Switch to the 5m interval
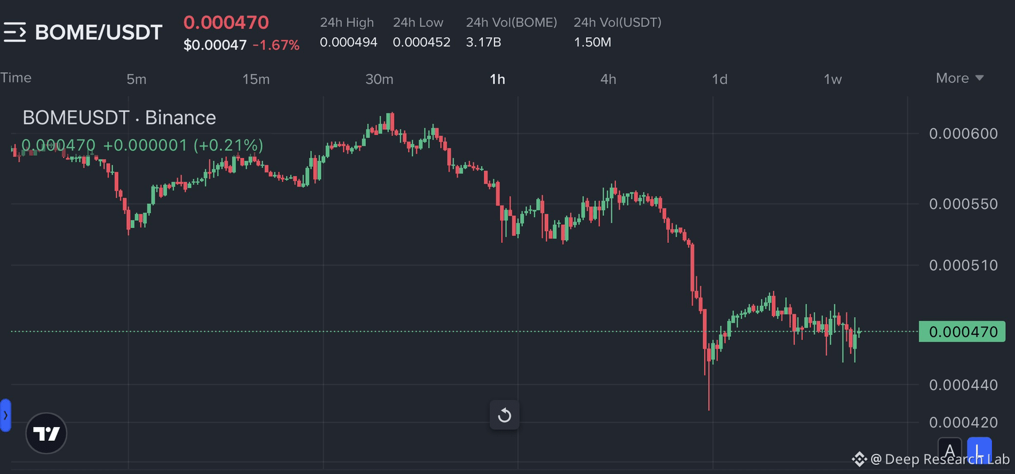Viewport: 1015px width, 474px height. click(136, 79)
